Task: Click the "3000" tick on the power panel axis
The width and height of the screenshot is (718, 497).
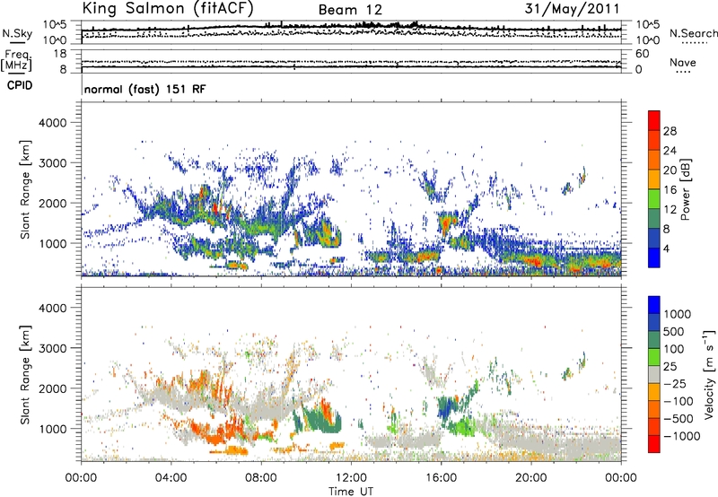Action: pos(53,163)
